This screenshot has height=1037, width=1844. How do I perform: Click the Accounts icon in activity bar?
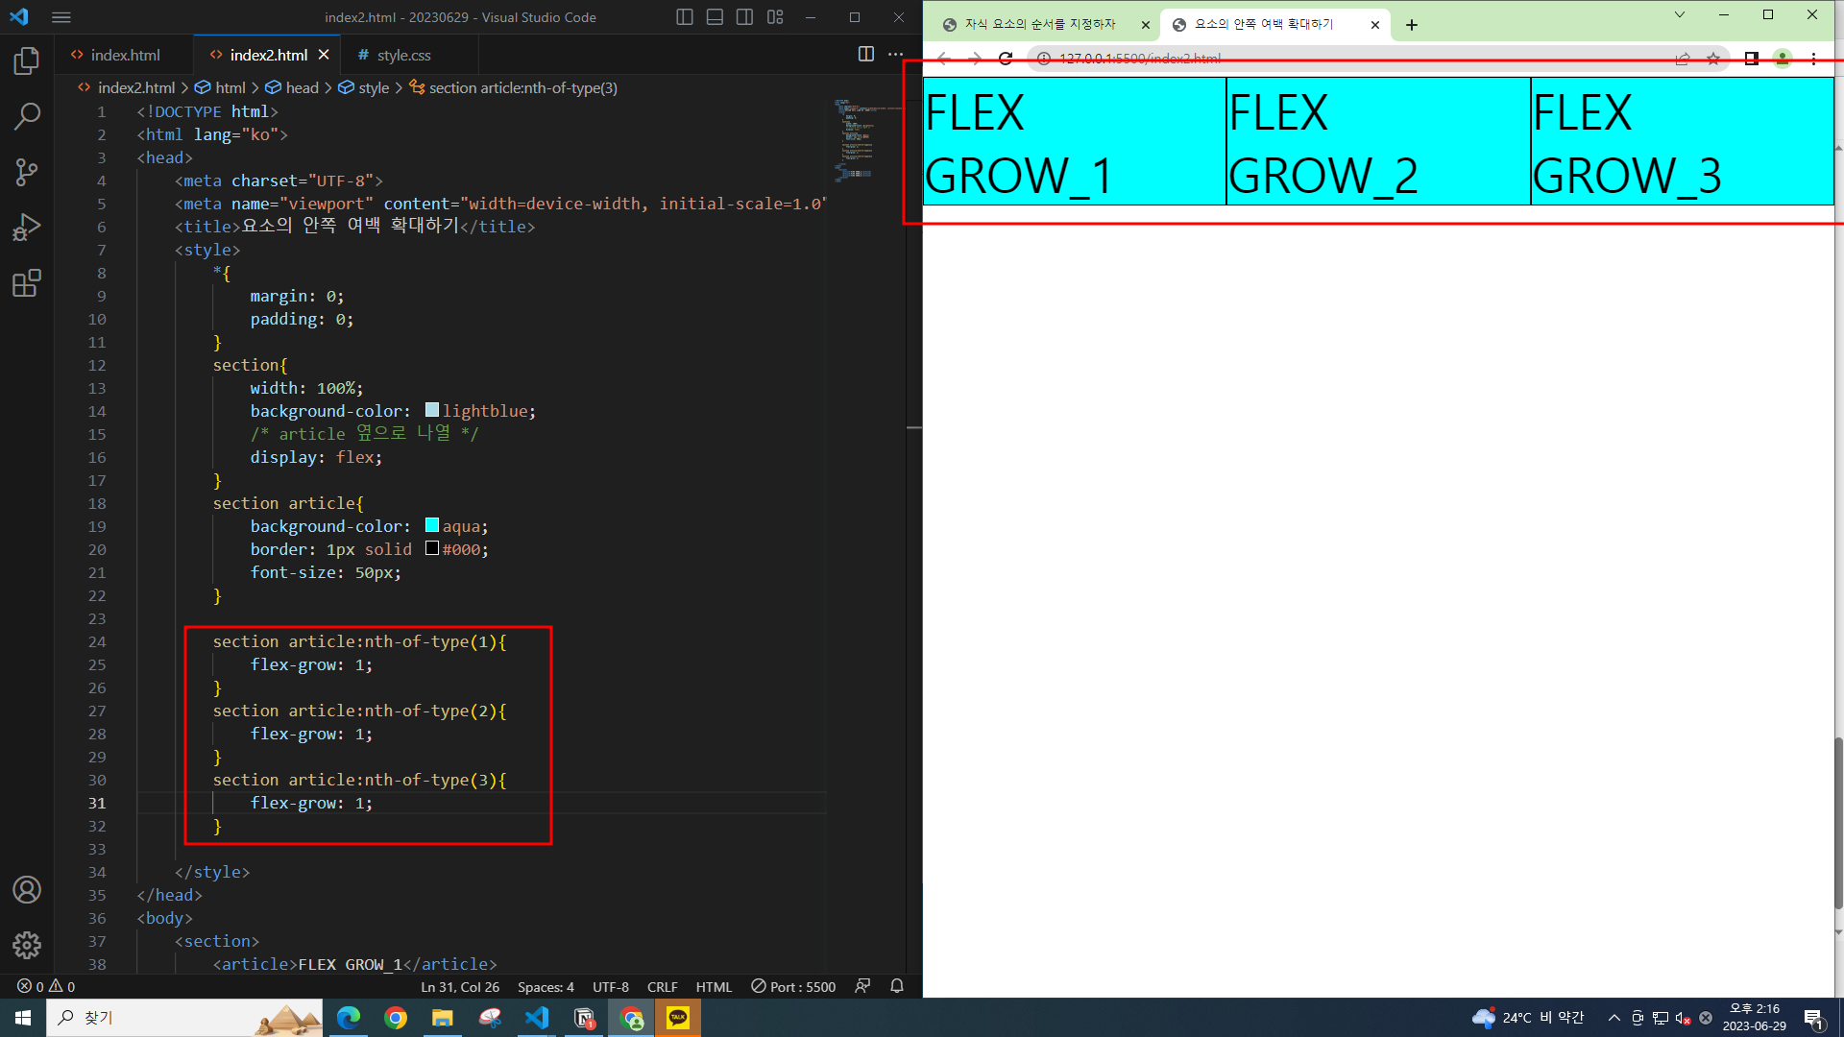[x=27, y=890]
